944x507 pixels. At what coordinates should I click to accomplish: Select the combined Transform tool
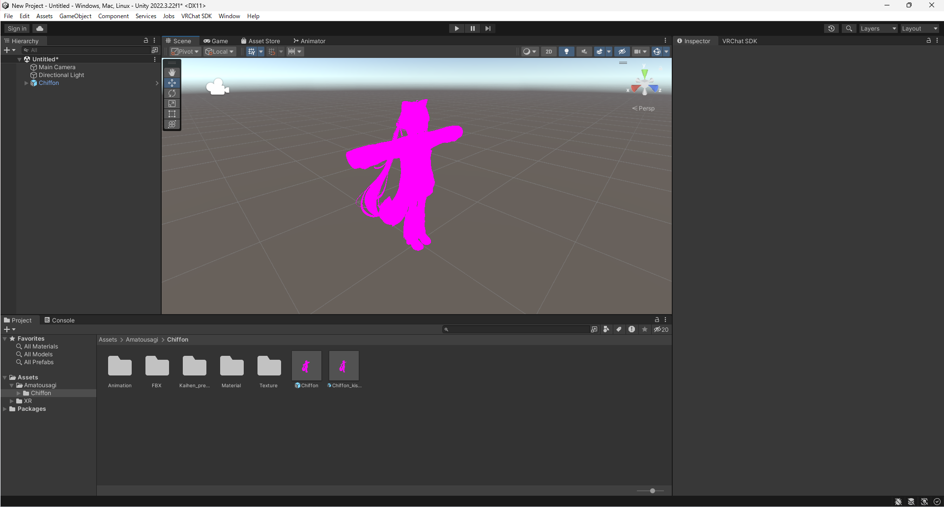(172, 124)
